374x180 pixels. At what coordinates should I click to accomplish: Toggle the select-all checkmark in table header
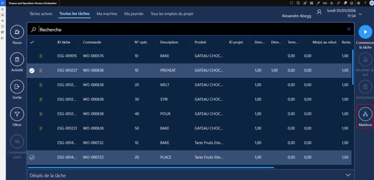pos(32,42)
